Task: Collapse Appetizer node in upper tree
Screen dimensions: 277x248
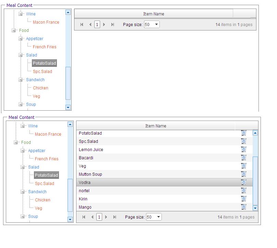Action: [21, 38]
